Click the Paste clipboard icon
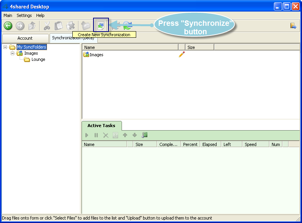 click(59, 26)
